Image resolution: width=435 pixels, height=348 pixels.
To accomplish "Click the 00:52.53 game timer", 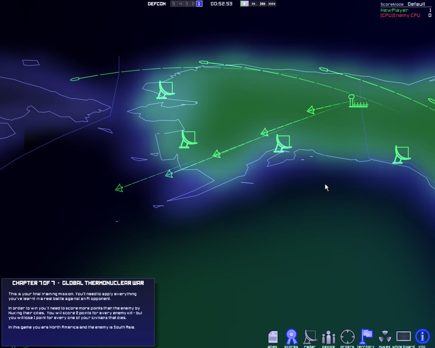I will tap(221, 4).
